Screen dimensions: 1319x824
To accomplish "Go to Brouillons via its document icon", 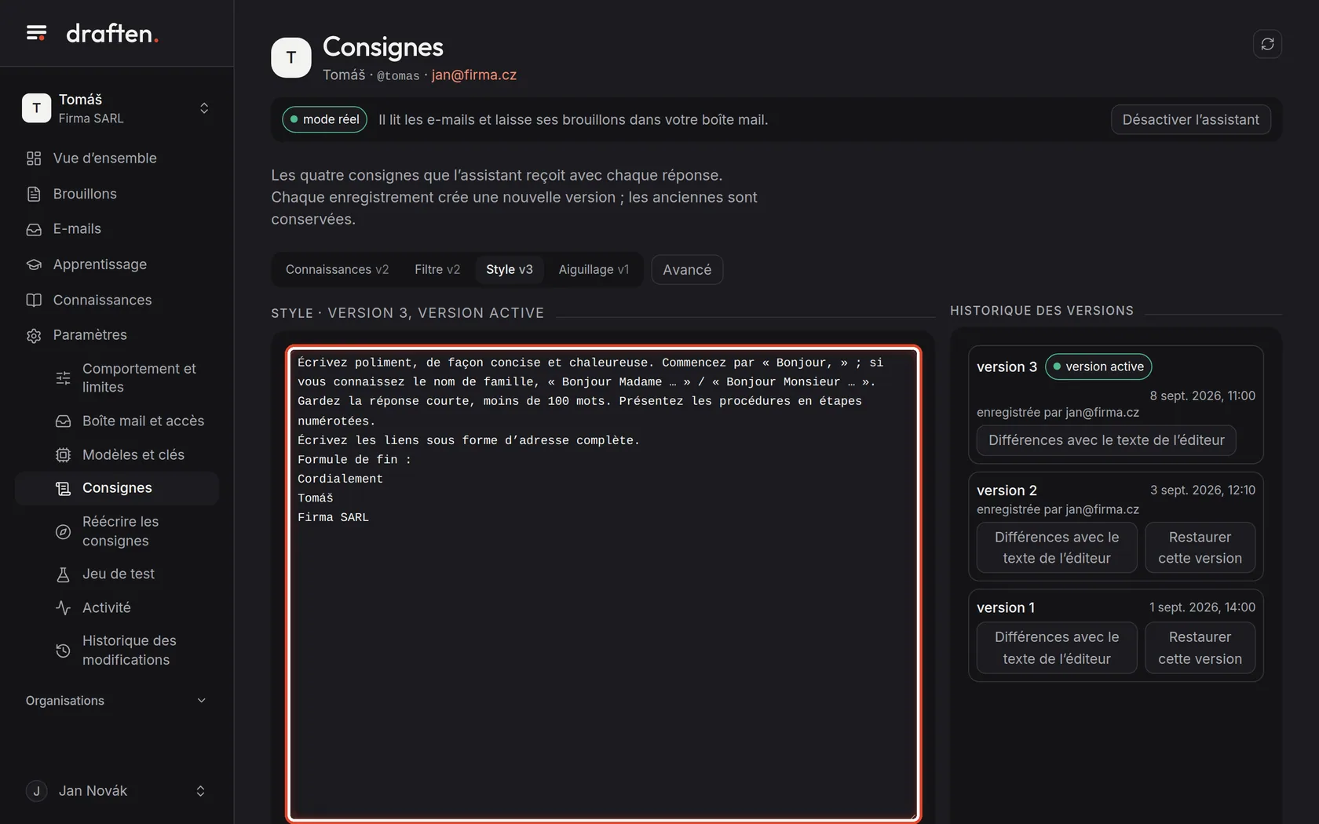I will pos(34,194).
